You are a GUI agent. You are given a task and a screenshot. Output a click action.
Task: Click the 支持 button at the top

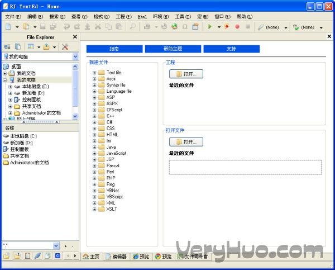231,49
